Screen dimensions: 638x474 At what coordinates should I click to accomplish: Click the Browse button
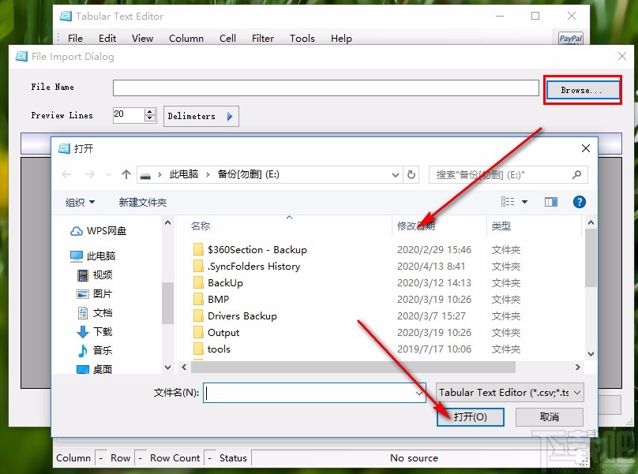(x=582, y=90)
